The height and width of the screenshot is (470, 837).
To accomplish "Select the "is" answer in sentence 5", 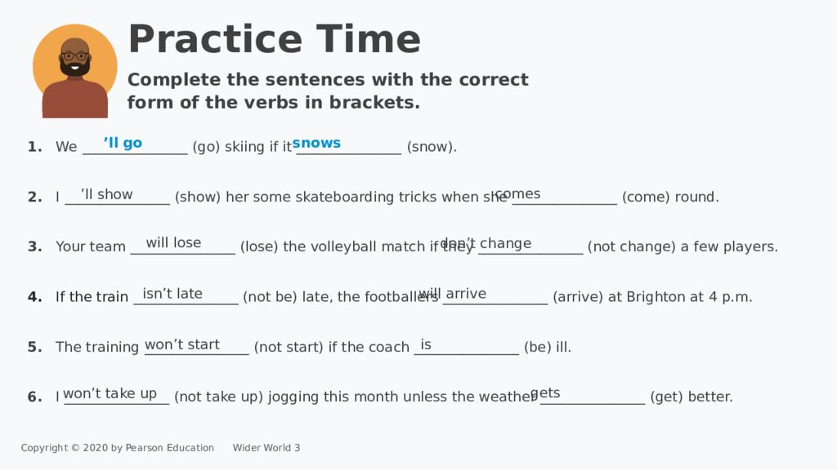I will pos(425,345).
